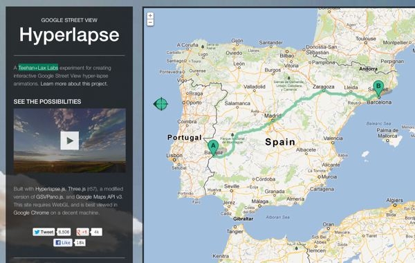Open the GSVPano.js link

point(50,197)
